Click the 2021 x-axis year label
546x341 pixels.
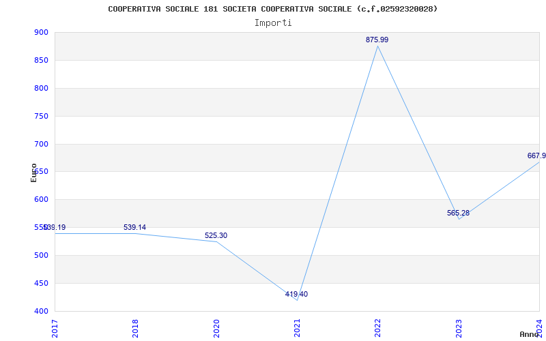tap(297, 329)
